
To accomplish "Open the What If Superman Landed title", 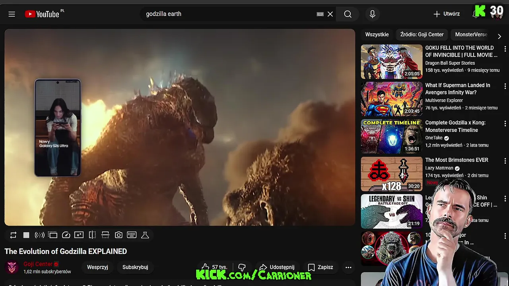I will (458, 89).
